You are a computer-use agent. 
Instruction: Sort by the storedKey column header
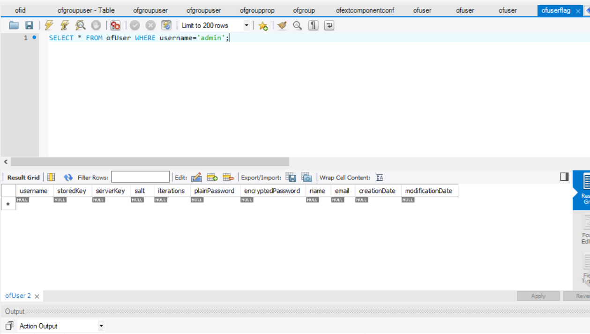pyautogui.click(x=72, y=191)
